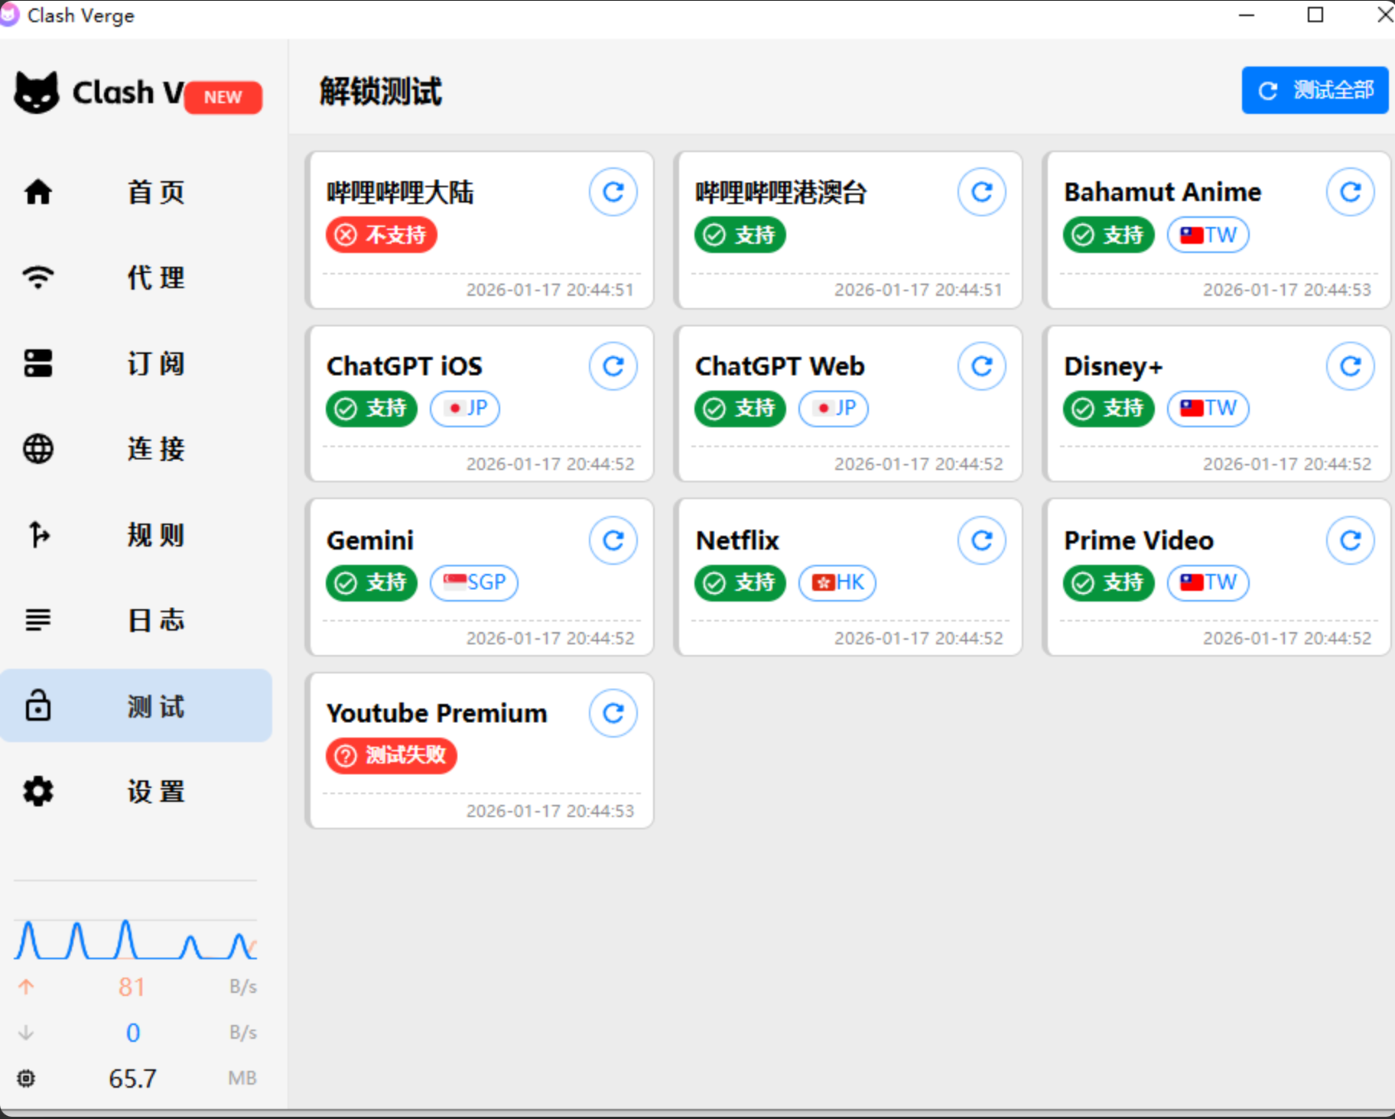Refresh the Netflix unlock test

click(x=981, y=540)
